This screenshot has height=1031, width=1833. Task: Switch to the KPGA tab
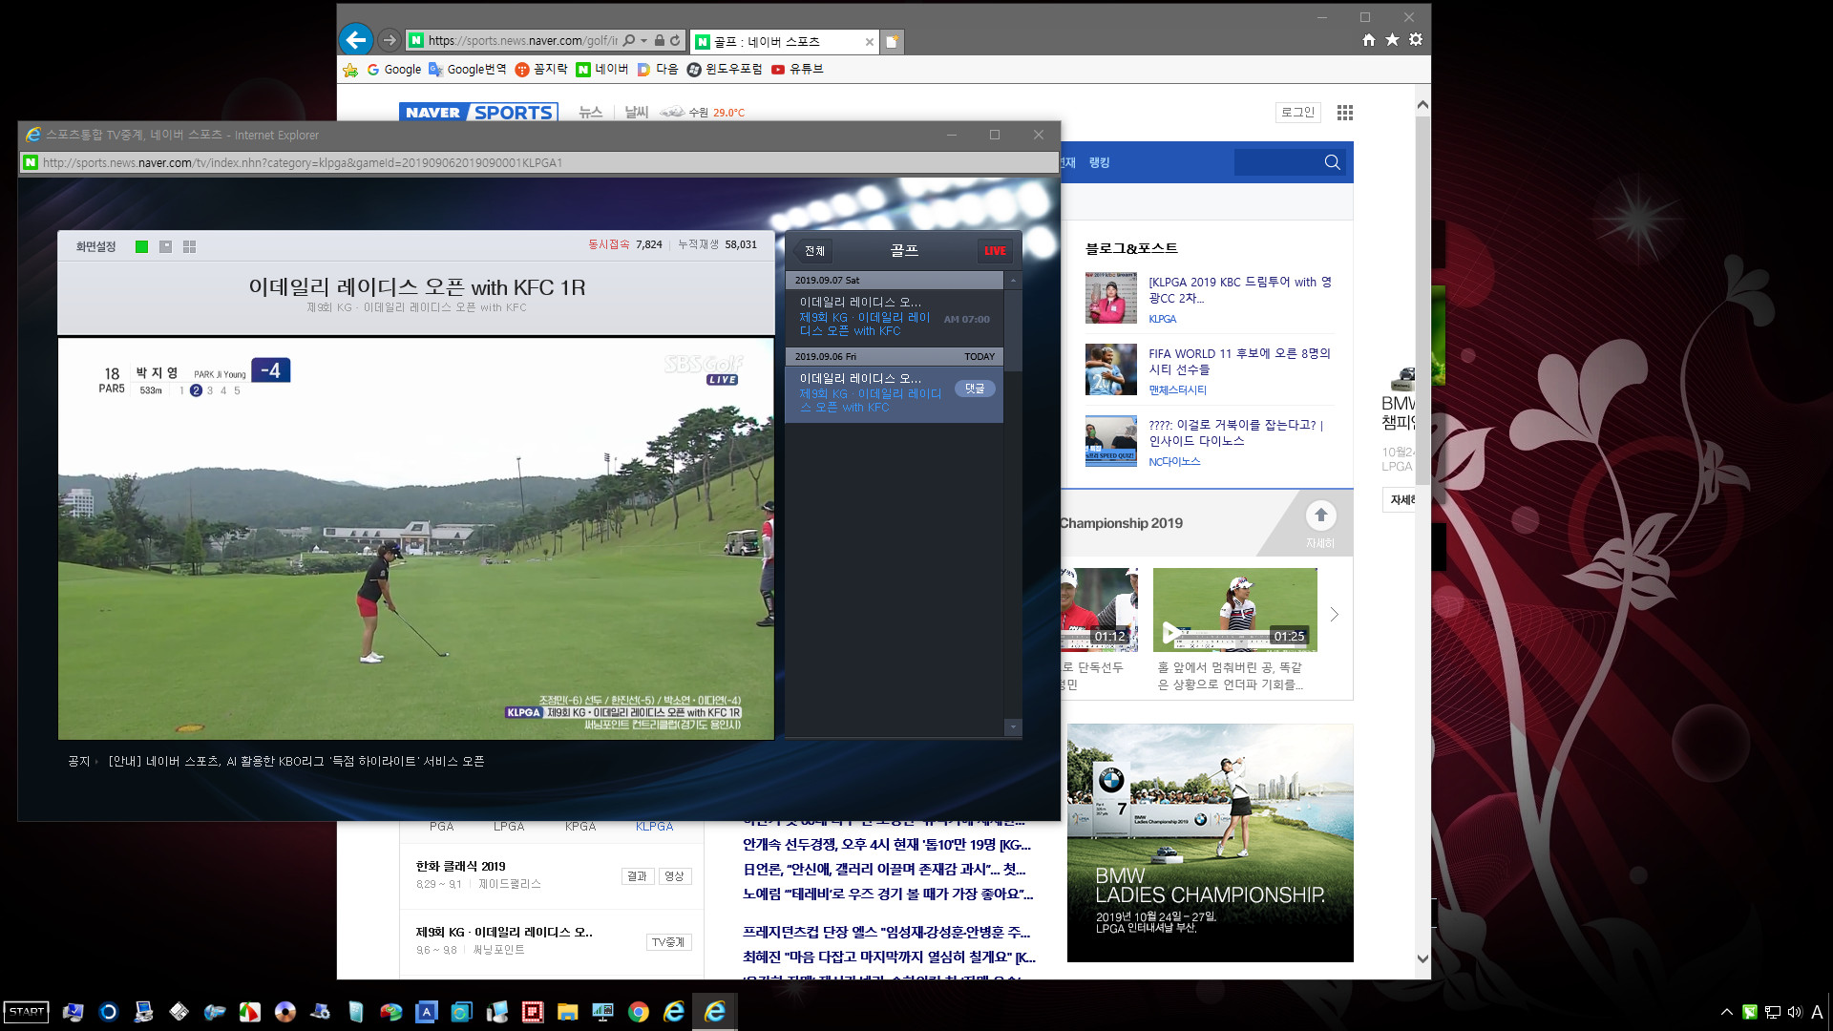[580, 827]
